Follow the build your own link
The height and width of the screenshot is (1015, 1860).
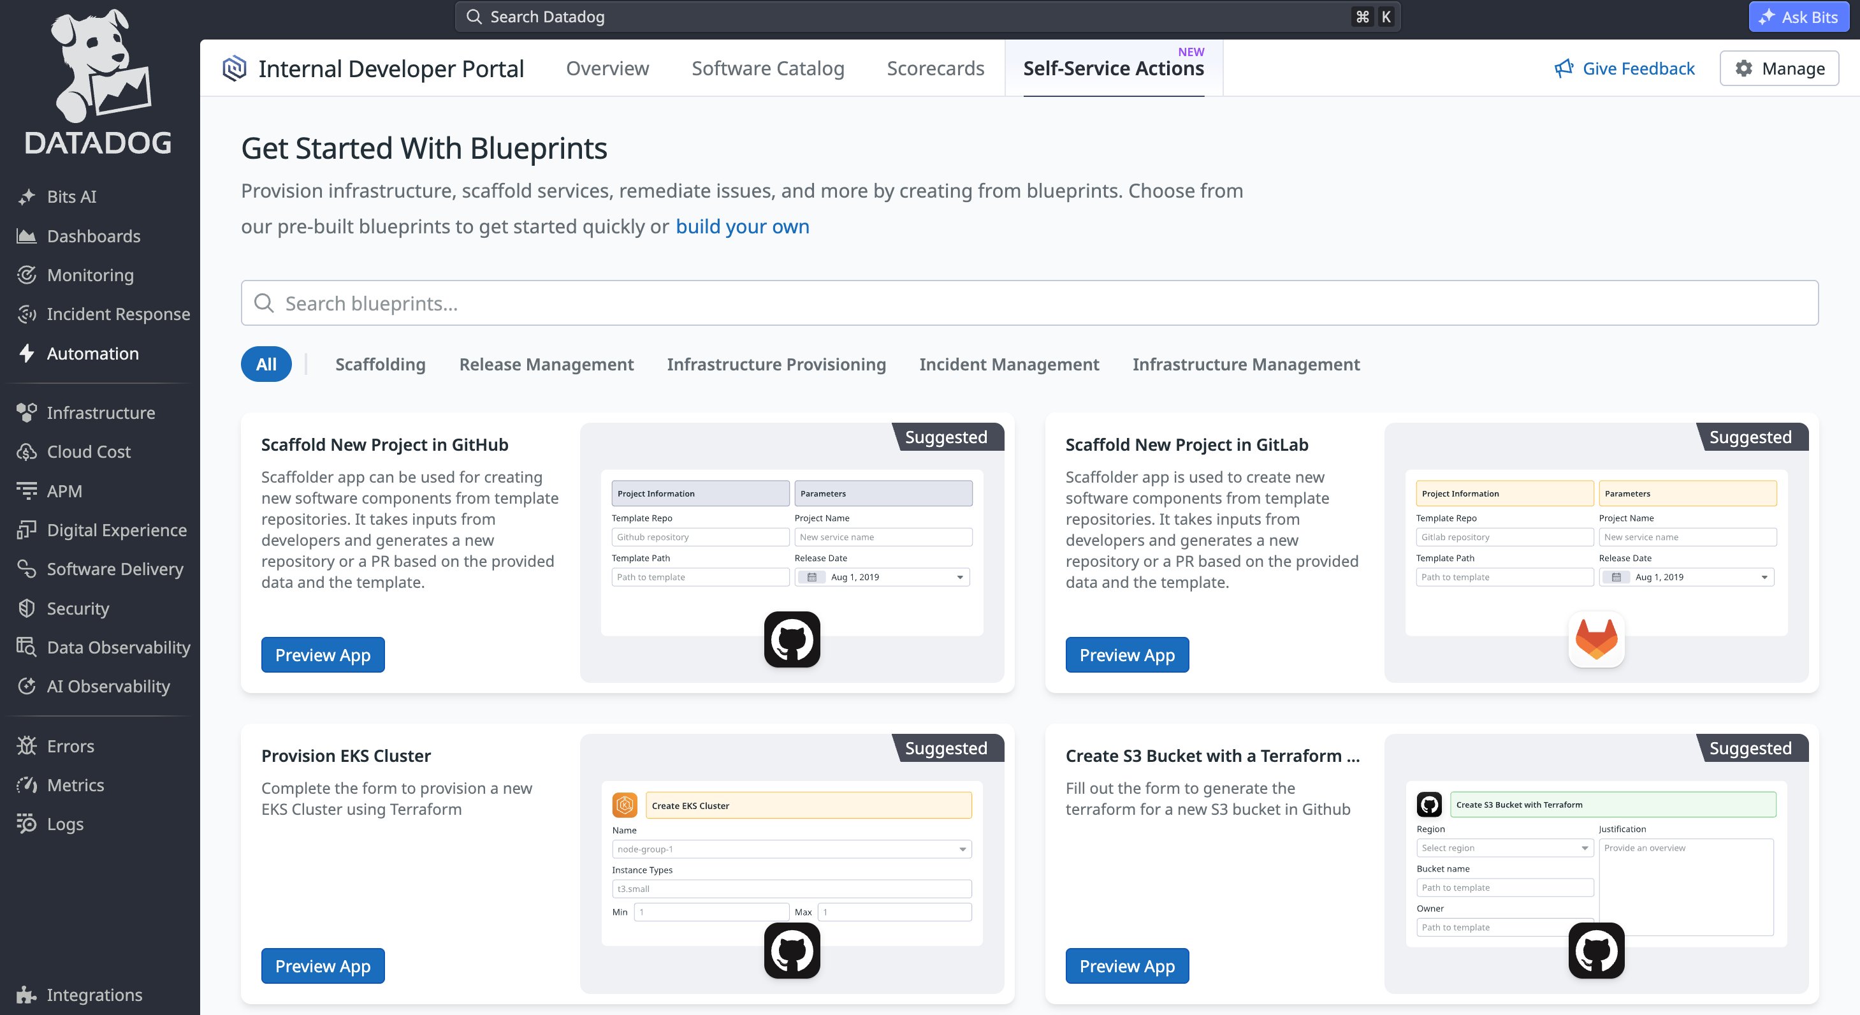click(741, 227)
